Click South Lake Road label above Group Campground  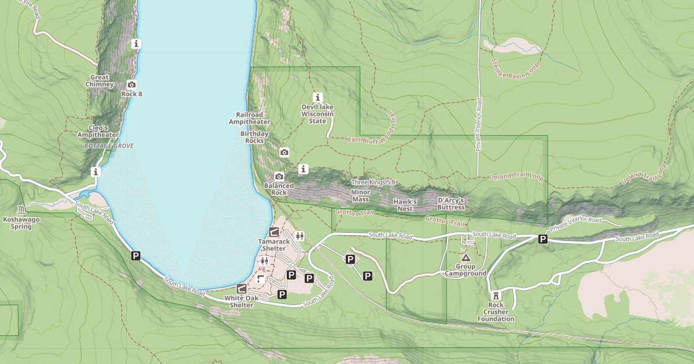(494, 236)
